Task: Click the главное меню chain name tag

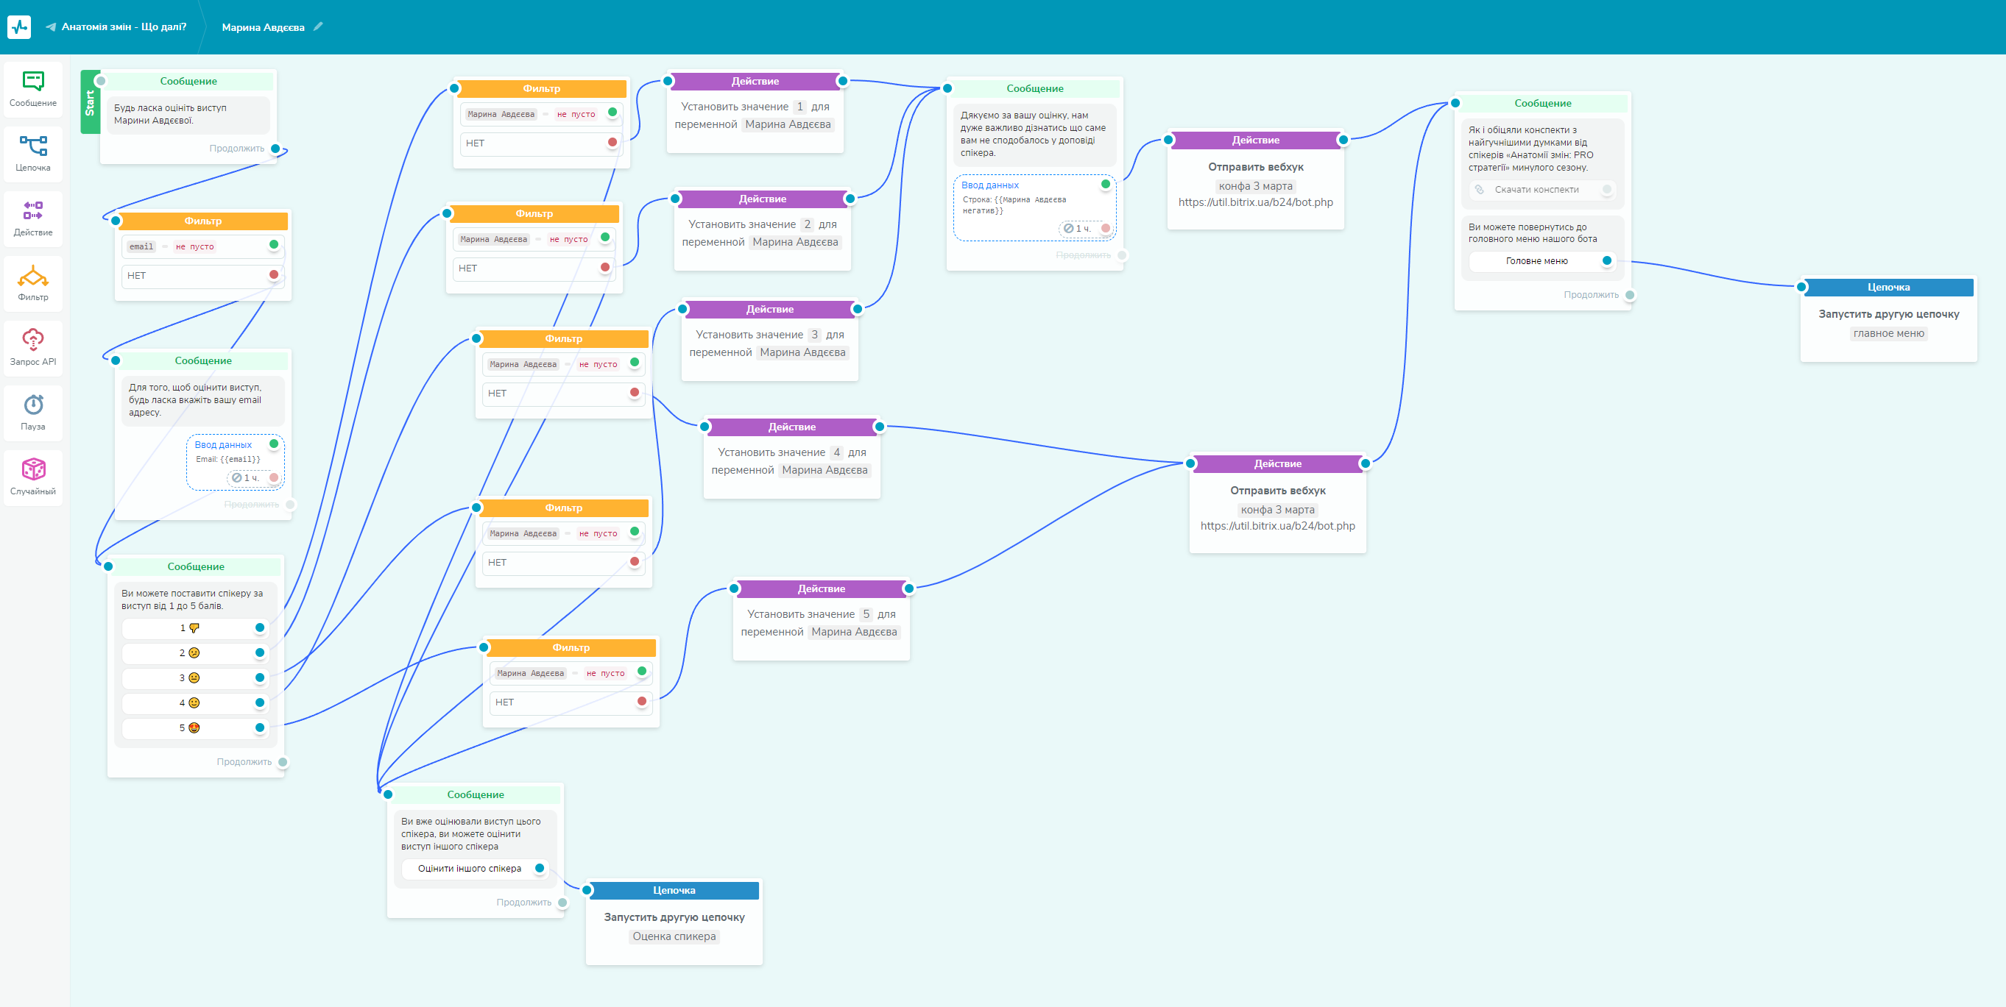Action: click(x=1888, y=334)
